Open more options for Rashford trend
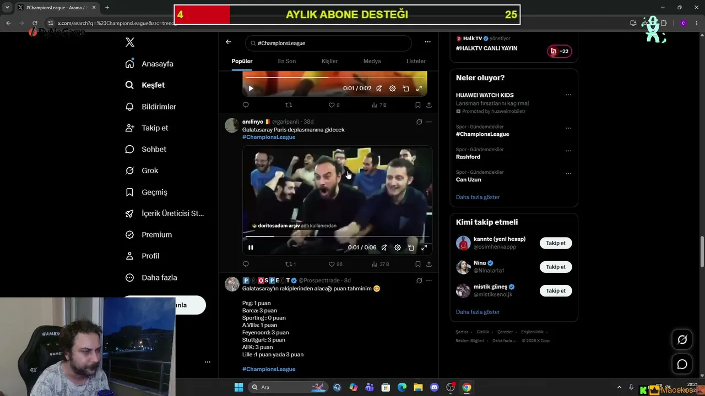705x396 pixels. [568, 151]
